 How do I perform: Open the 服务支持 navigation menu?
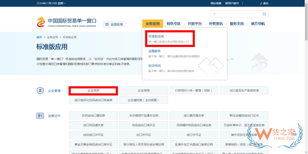(237, 24)
